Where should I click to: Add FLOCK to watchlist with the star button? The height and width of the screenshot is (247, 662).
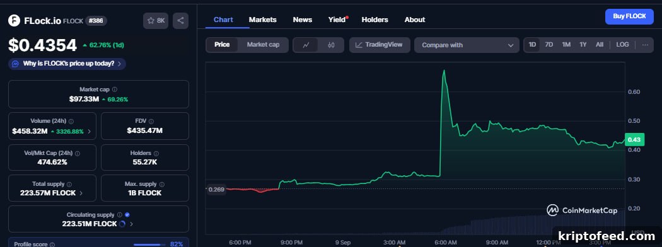pos(156,21)
